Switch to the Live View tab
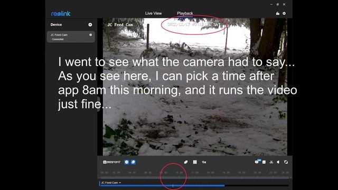 153,13
